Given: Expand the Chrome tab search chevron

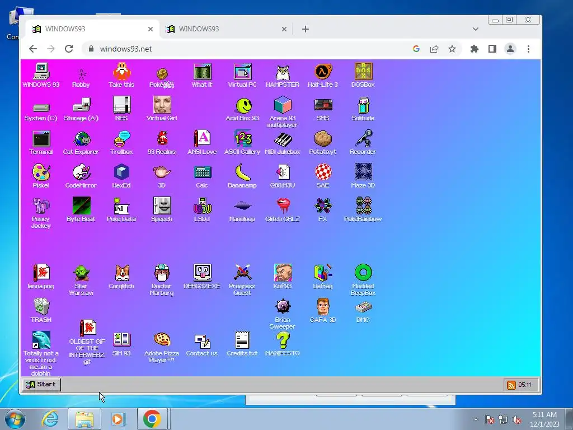Looking at the screenshot, I should [x=476, y=29].
